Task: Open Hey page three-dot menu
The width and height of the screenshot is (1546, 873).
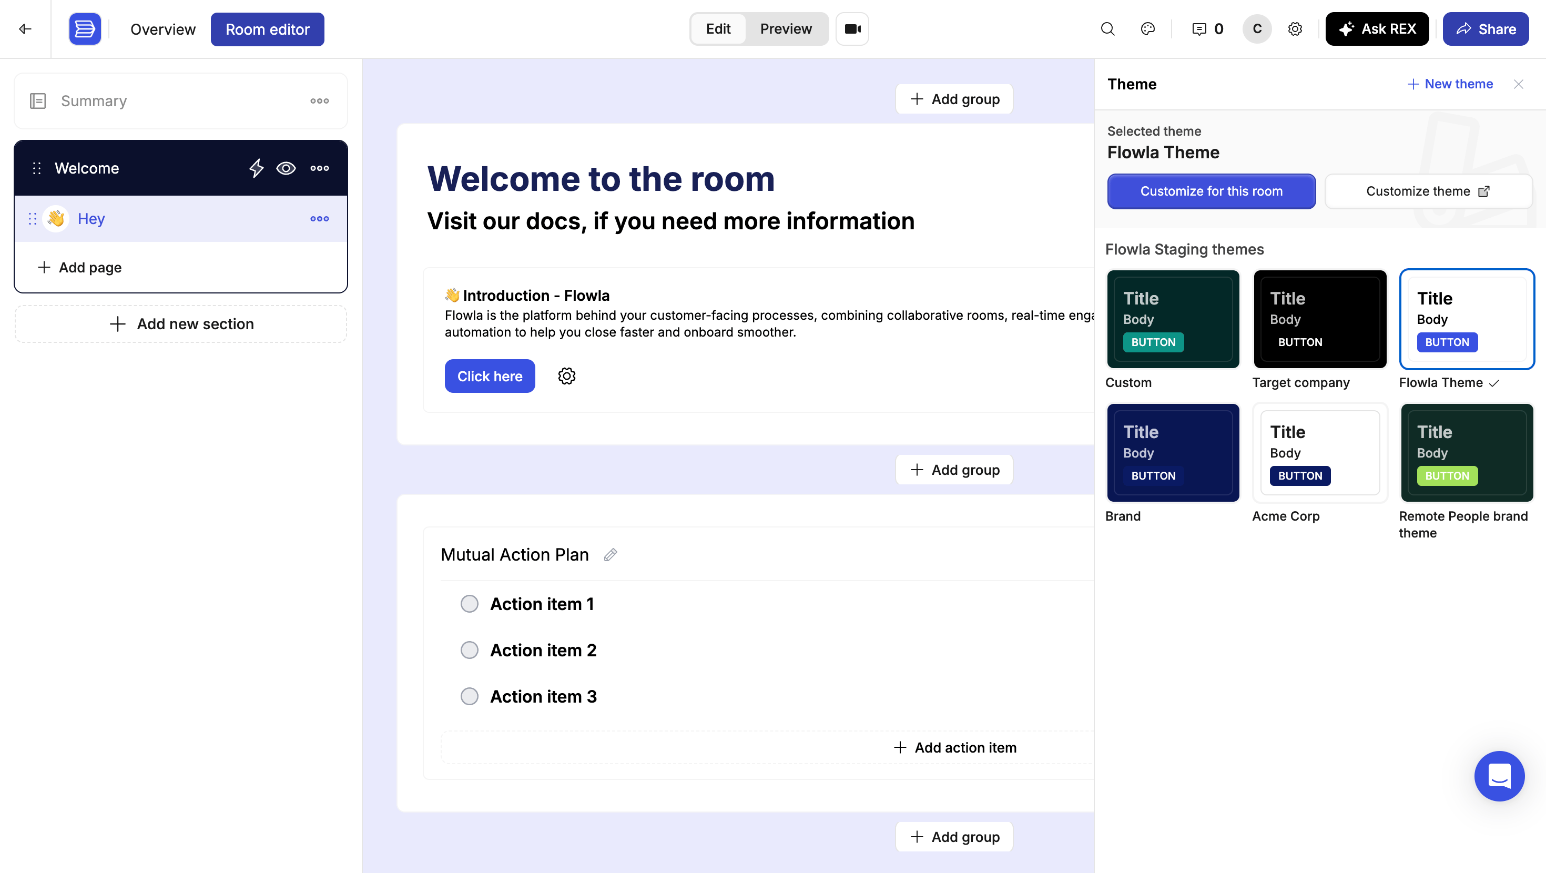Action: (319, 219)
